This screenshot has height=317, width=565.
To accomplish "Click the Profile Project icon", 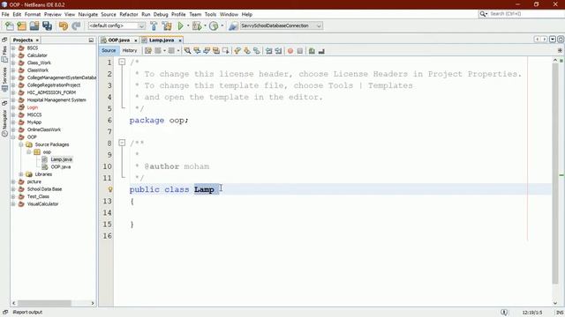I will click(x=214, y=26).
